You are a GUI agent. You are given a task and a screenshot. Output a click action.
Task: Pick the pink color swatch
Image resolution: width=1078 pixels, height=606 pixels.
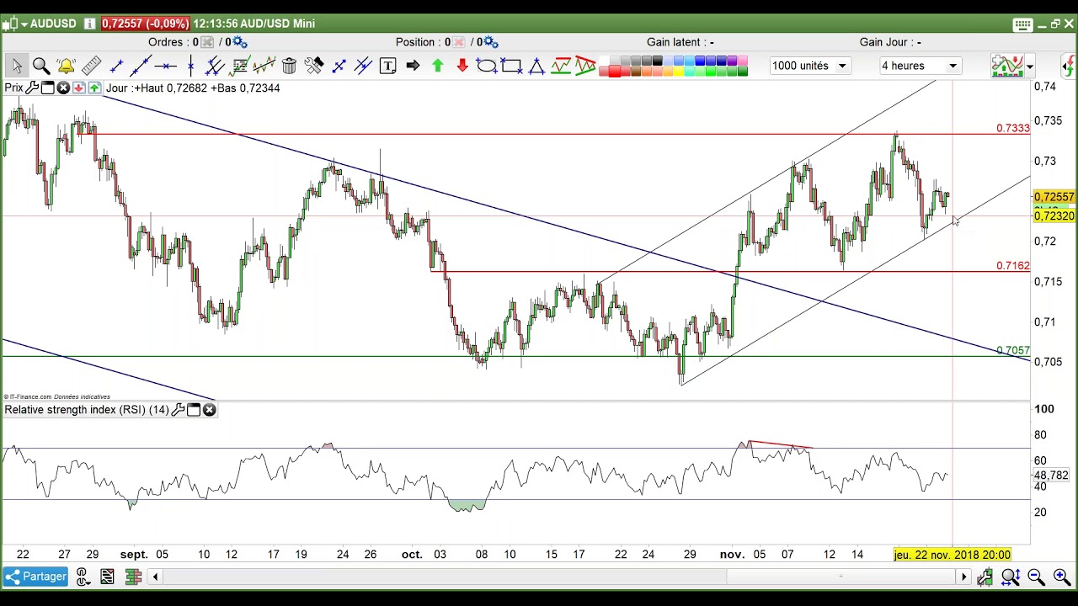pos(742,61)
